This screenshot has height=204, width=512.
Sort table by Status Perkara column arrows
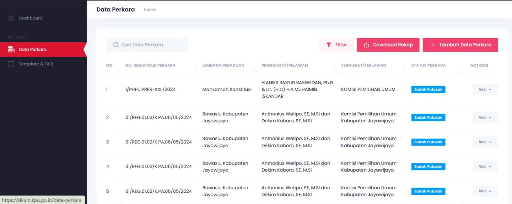coord(458,69)
